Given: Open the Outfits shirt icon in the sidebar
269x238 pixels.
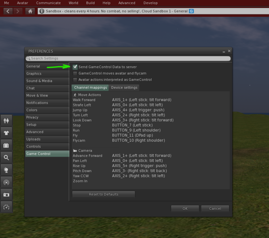Looking at the screenshot, I should click(6, 132).
